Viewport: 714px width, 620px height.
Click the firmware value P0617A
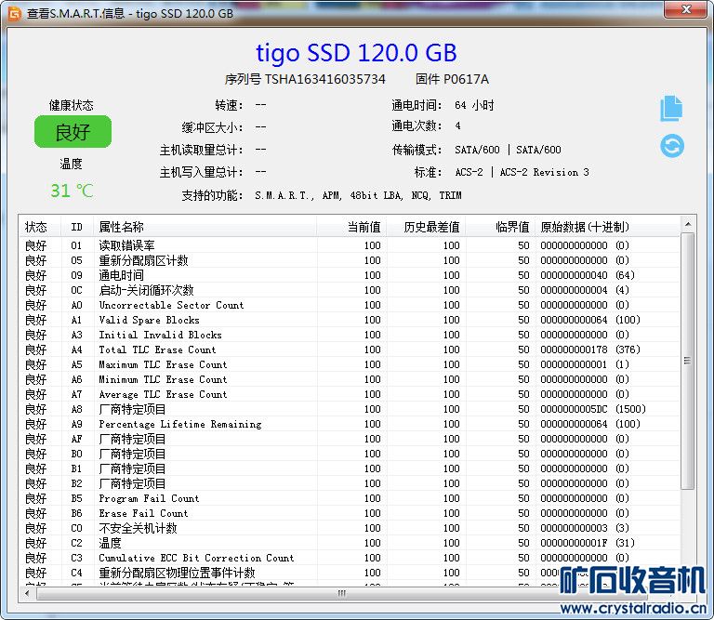[467, 79]
